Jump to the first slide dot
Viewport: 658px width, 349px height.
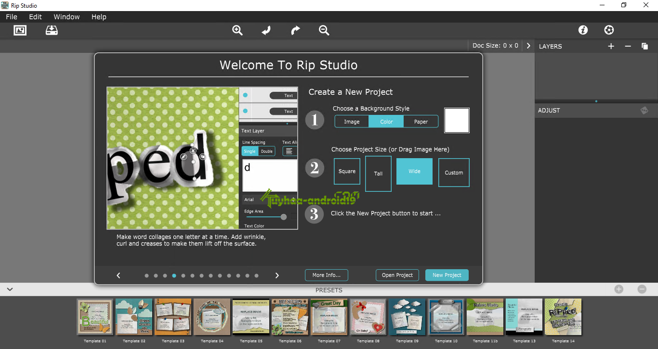[x=146, y=276]
